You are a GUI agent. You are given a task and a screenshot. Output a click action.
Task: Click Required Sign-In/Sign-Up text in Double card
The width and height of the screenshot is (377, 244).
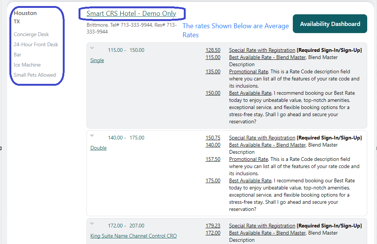click(329, 138)
